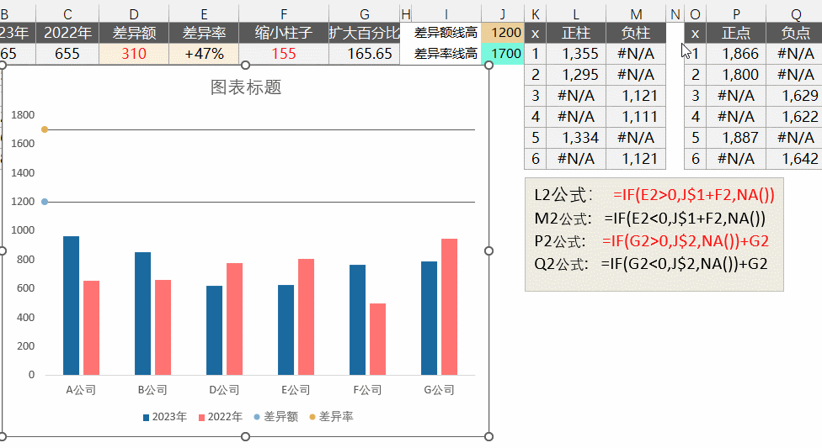Viewport: 822px width, 448px height.
Task: Click the 负点 header cell
Action: pos(795,33)
